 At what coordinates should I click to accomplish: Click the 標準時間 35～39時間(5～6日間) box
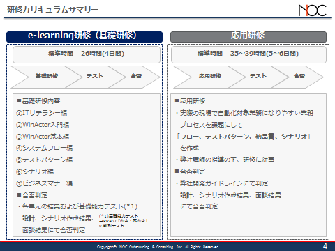(x=248, y=54)
